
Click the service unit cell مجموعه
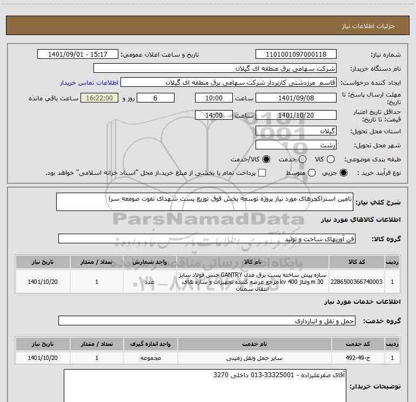[x=150, y=358]
